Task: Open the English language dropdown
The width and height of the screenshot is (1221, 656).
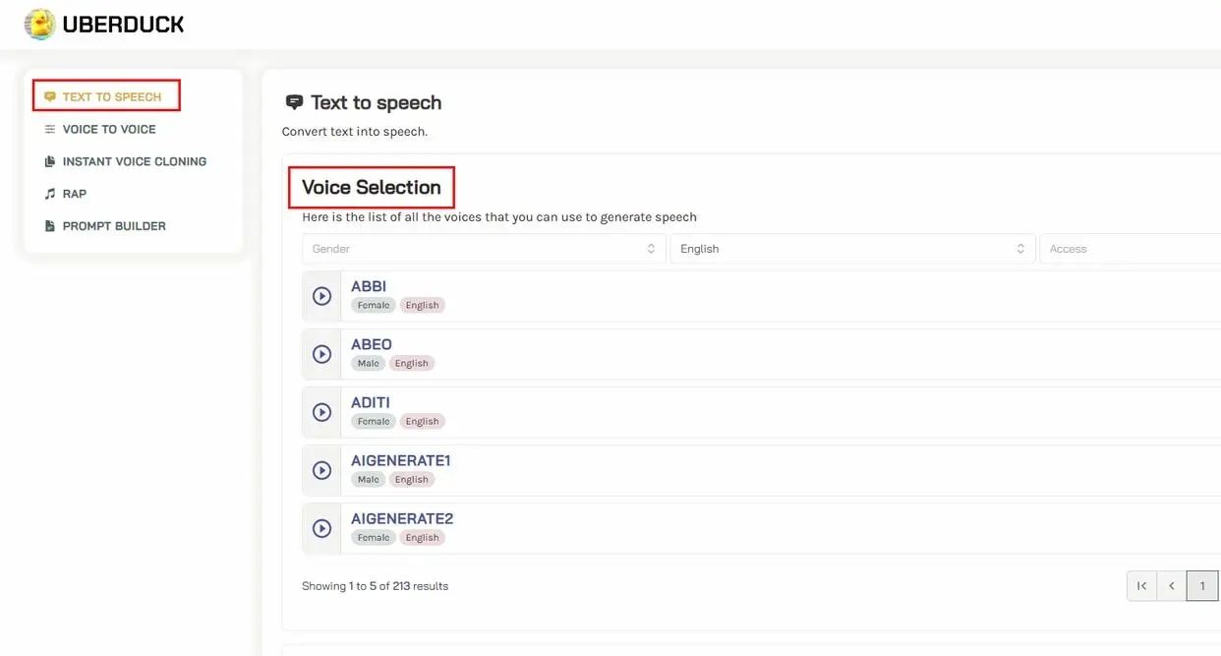Action: coord(853,249)
